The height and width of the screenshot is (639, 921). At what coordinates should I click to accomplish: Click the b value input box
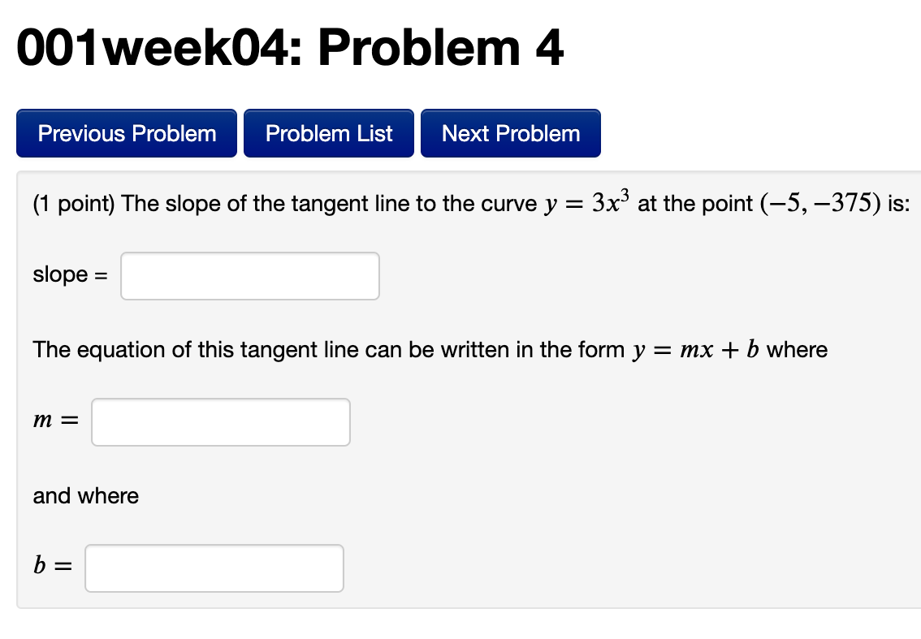click(x=214, y=568)
